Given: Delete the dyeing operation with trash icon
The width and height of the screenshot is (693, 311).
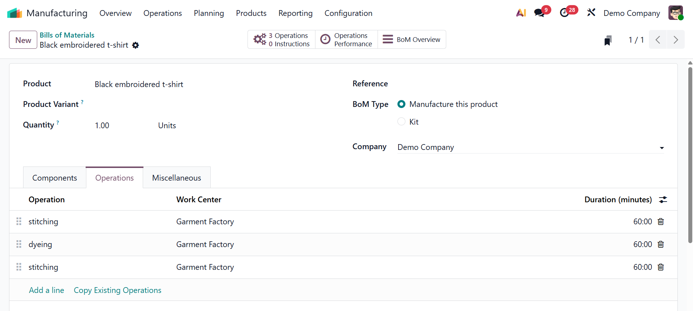Looking at the screenshot, I should click(661, 245).
